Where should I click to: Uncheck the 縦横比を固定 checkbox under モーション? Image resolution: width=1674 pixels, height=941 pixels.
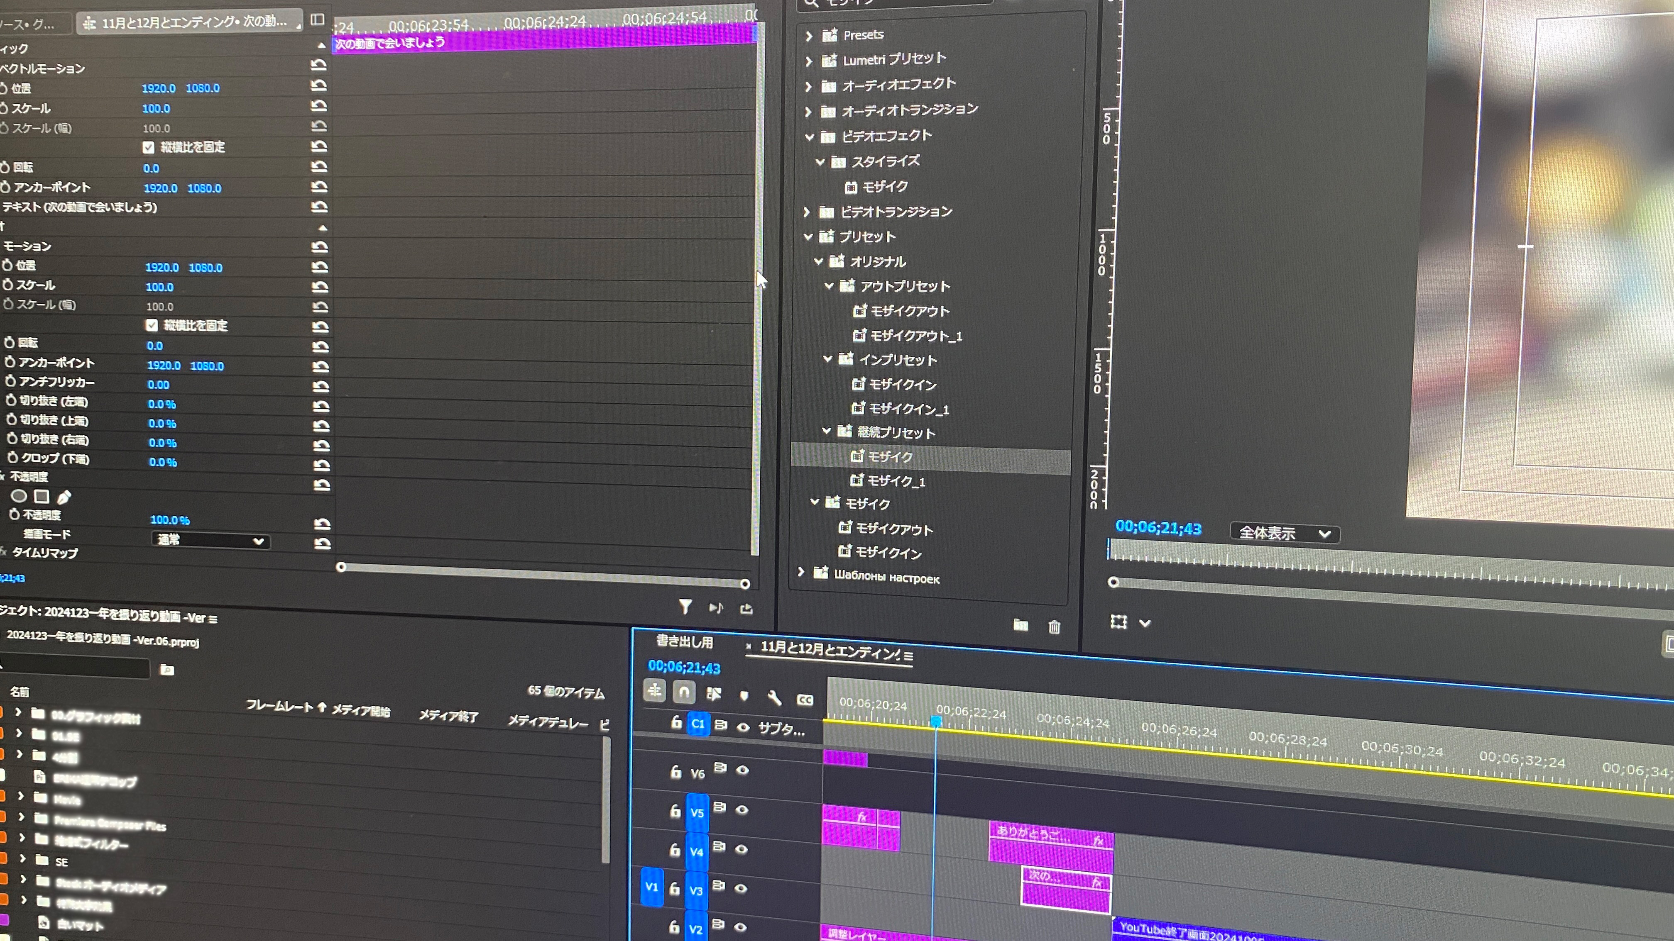152,325
